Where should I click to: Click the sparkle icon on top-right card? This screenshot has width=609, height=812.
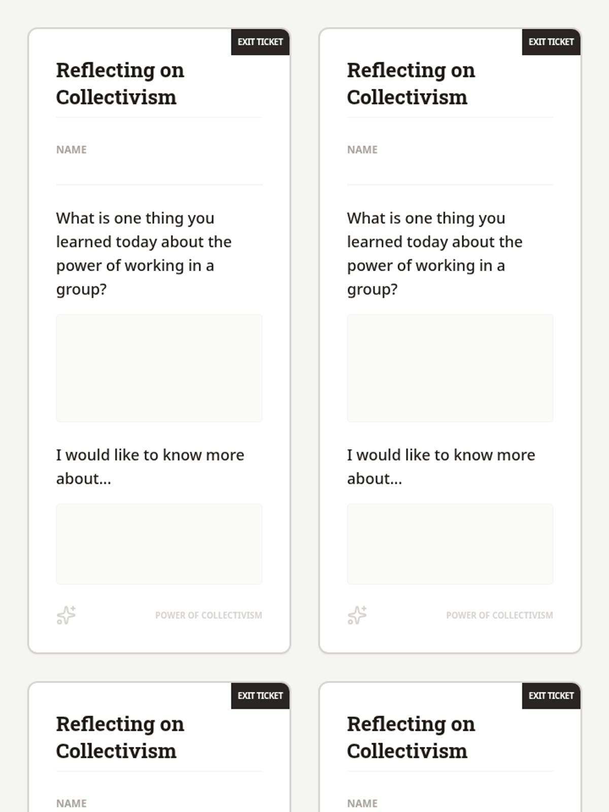(x=357, y=615)
